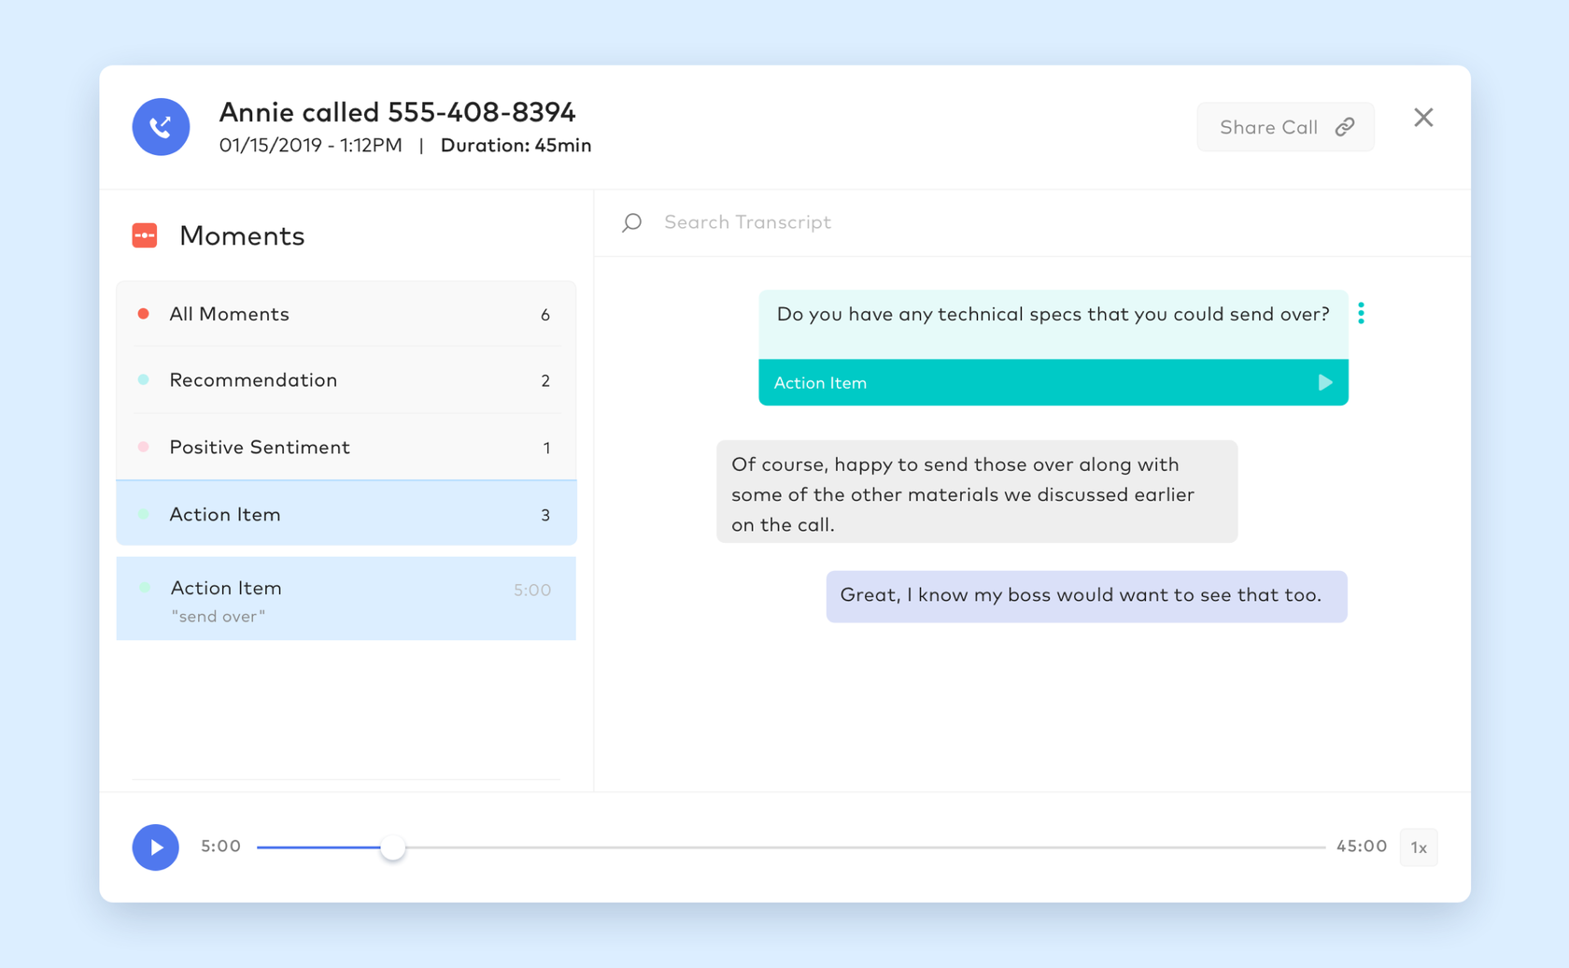
Task: Open the "send over" Action Item at 5:00
Action: [346, 599]
